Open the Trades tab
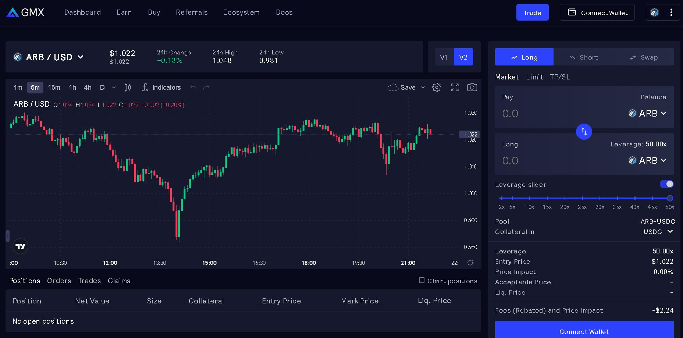This screenshot has height=338, width=683. tap(89, 281)
